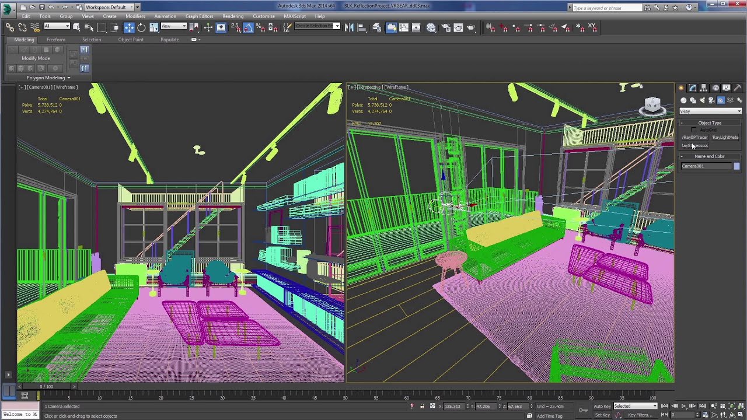Click the VRayBPTracer object type button

coord(695,138)
